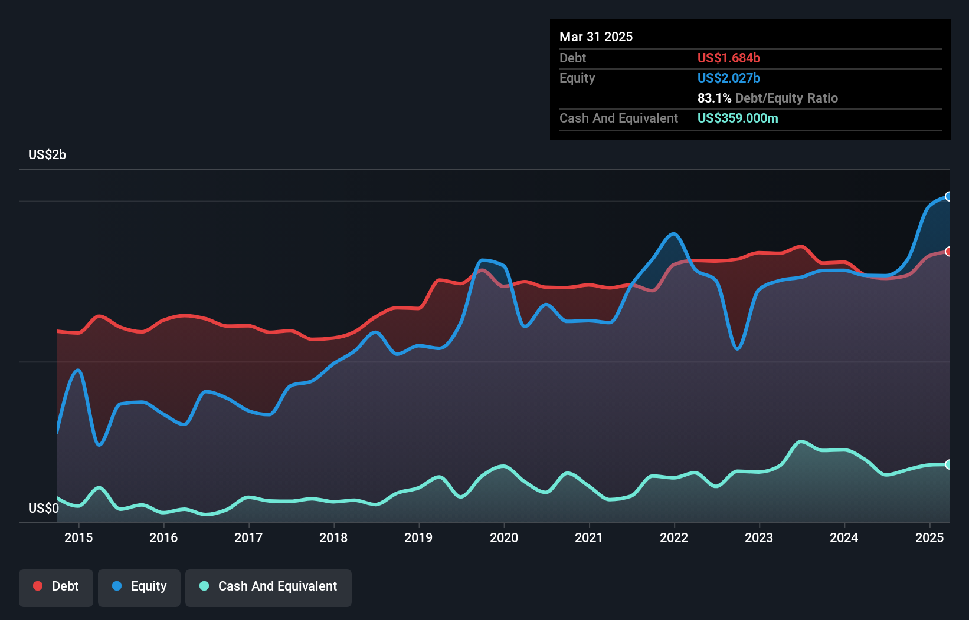Select the 2020 label on the timeline

504,537
